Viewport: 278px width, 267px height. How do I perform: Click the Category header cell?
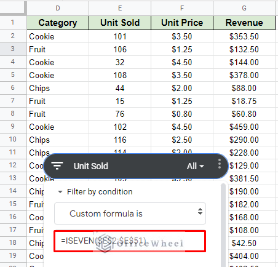click(58, 23)
